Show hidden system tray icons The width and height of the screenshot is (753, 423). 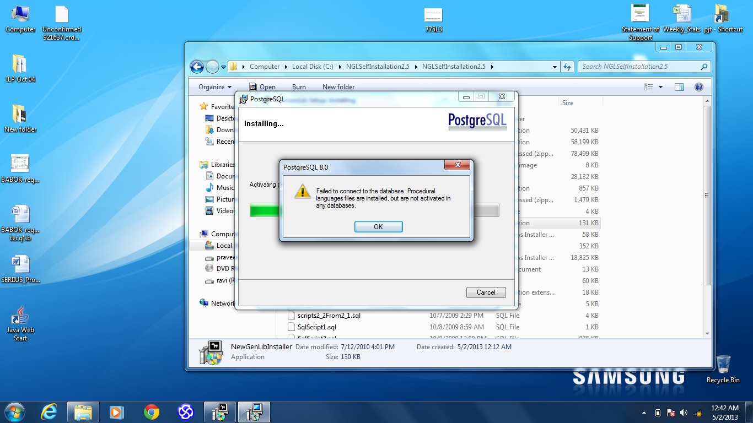tap(644, 413)
